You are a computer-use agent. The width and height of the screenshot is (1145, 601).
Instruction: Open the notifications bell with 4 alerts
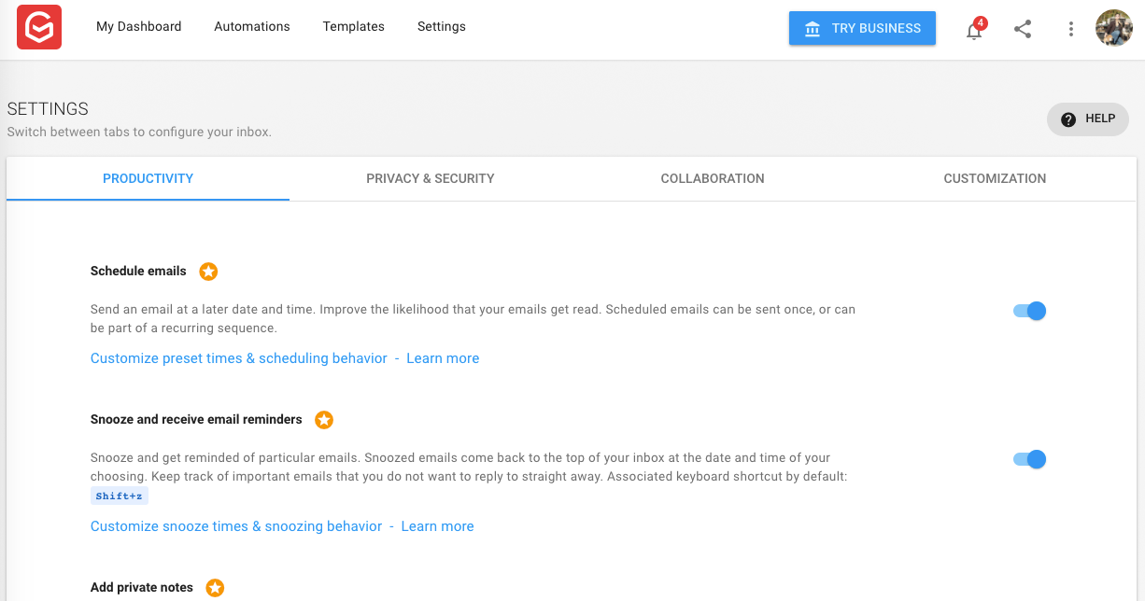click(974, 29)
